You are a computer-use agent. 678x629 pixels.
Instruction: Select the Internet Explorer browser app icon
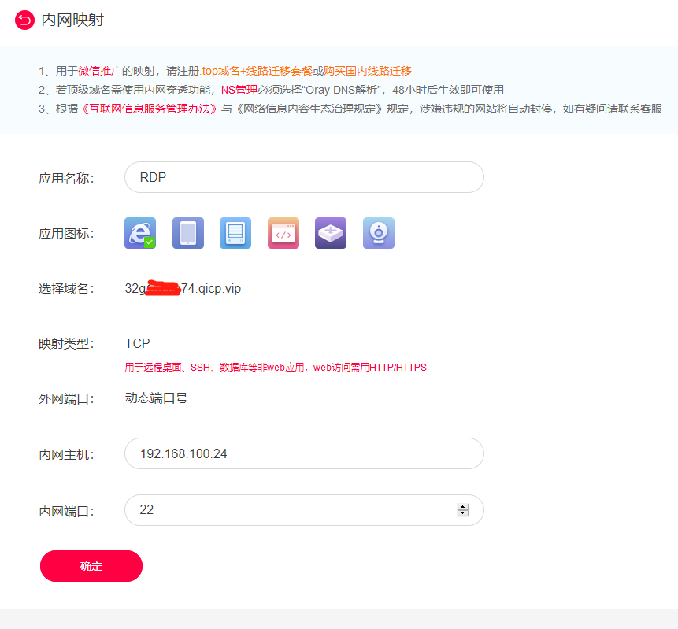tap(140, 233)
